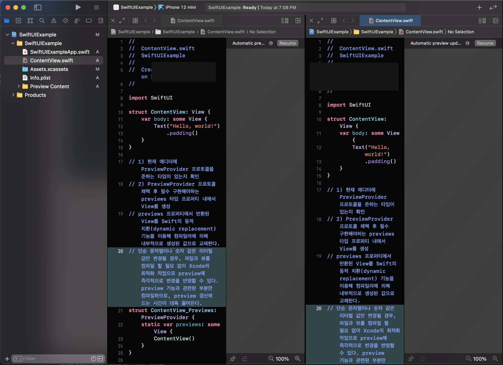This screenshot has height=365, width=503.
Task: Open the Source Control navigator icon
Action: pyautogui.click(x=18, y=21)
